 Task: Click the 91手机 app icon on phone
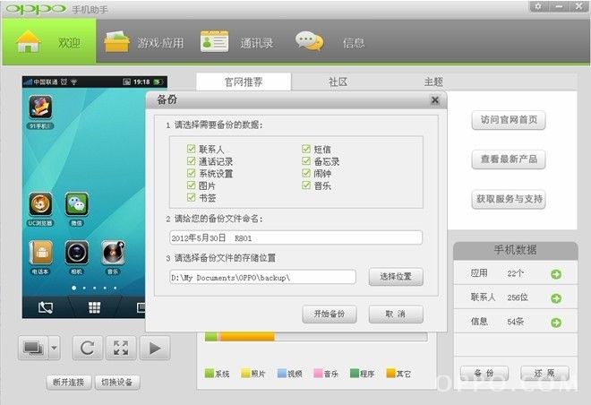pyautogui.click(x=40, y=108)
